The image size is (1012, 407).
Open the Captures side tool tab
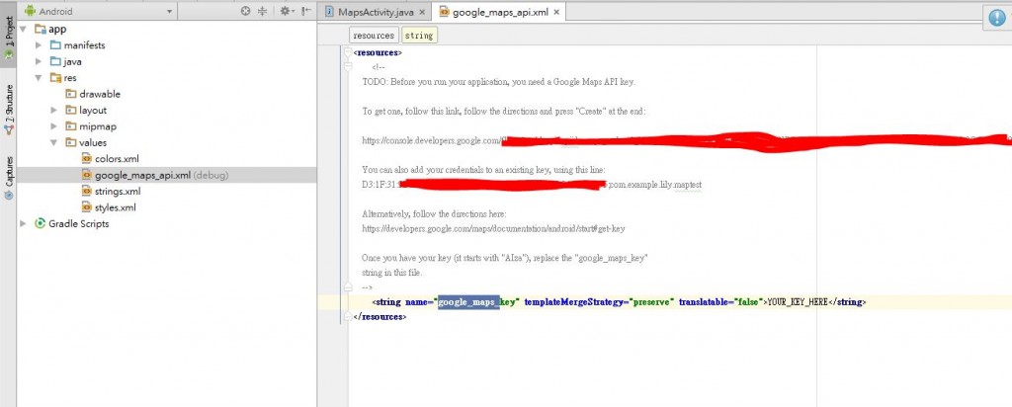[x=8, y=177]
